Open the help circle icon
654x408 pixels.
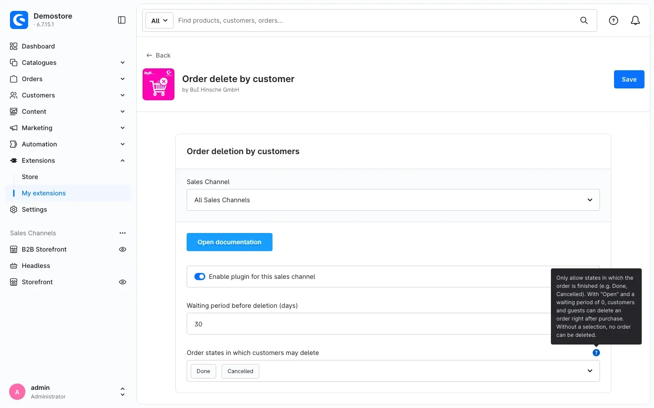614,20
